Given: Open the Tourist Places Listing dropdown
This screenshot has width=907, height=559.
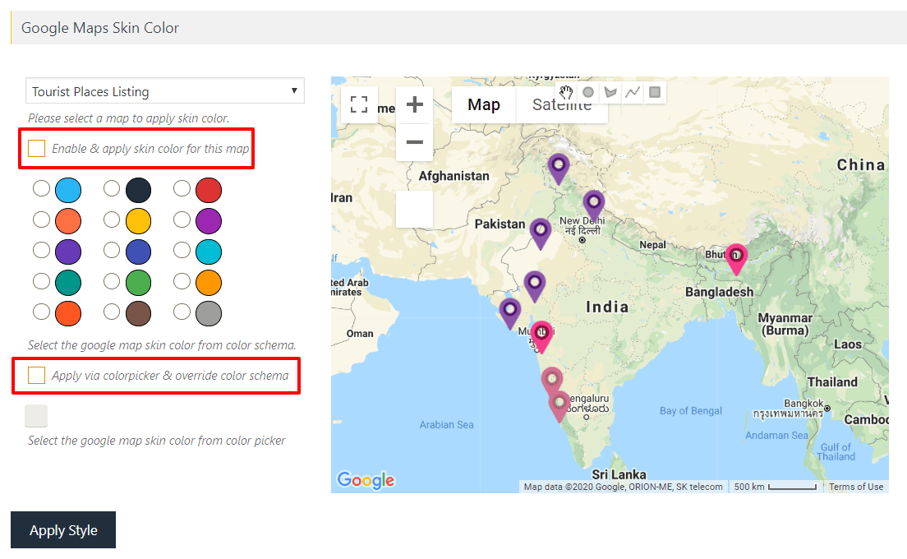Looking at the screenshot, I should click(164, 91).
